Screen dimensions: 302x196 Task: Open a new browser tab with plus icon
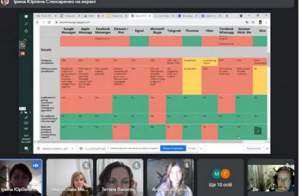point(226,16)
